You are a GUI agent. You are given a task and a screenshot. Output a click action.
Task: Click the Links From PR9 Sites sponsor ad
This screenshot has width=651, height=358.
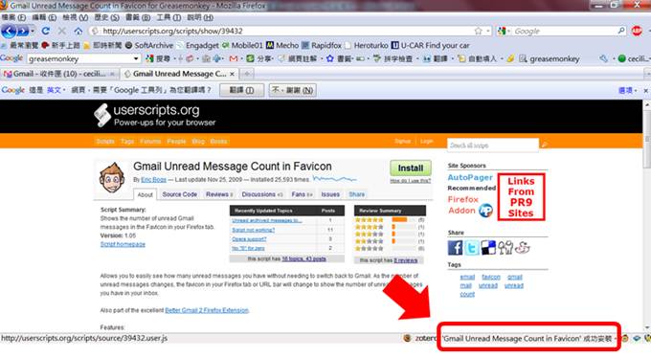tap(521, 197)
